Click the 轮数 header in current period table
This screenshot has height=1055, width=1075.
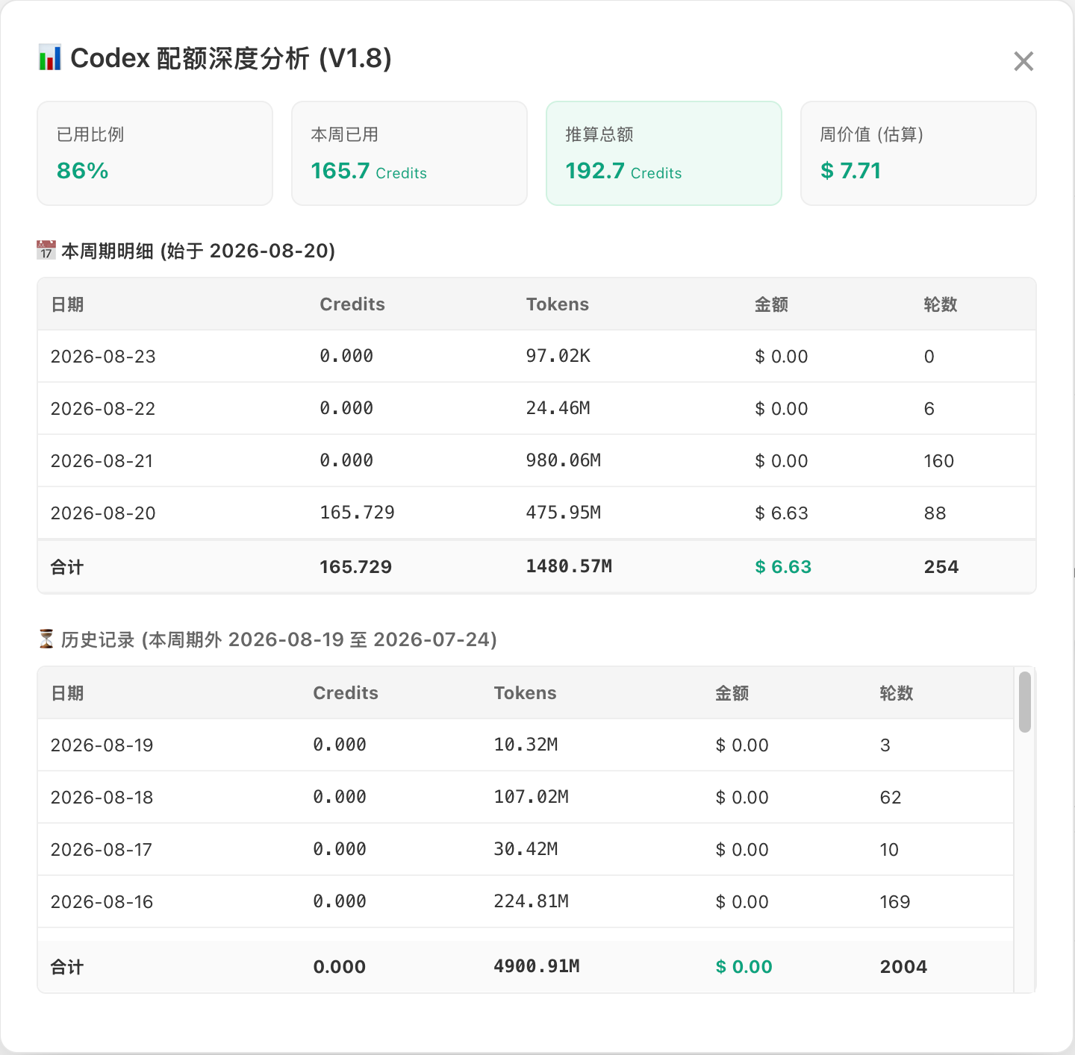(941, 304)
